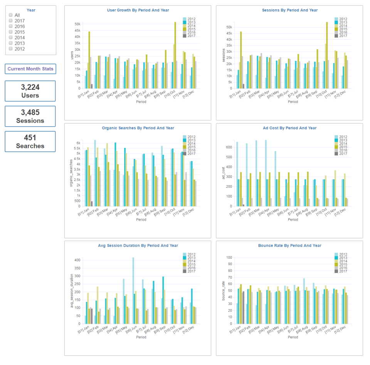Viewport: 370px width, 365px height.
Task: Toggle the 2016 year checkbox
Action: tap(11, 26)
